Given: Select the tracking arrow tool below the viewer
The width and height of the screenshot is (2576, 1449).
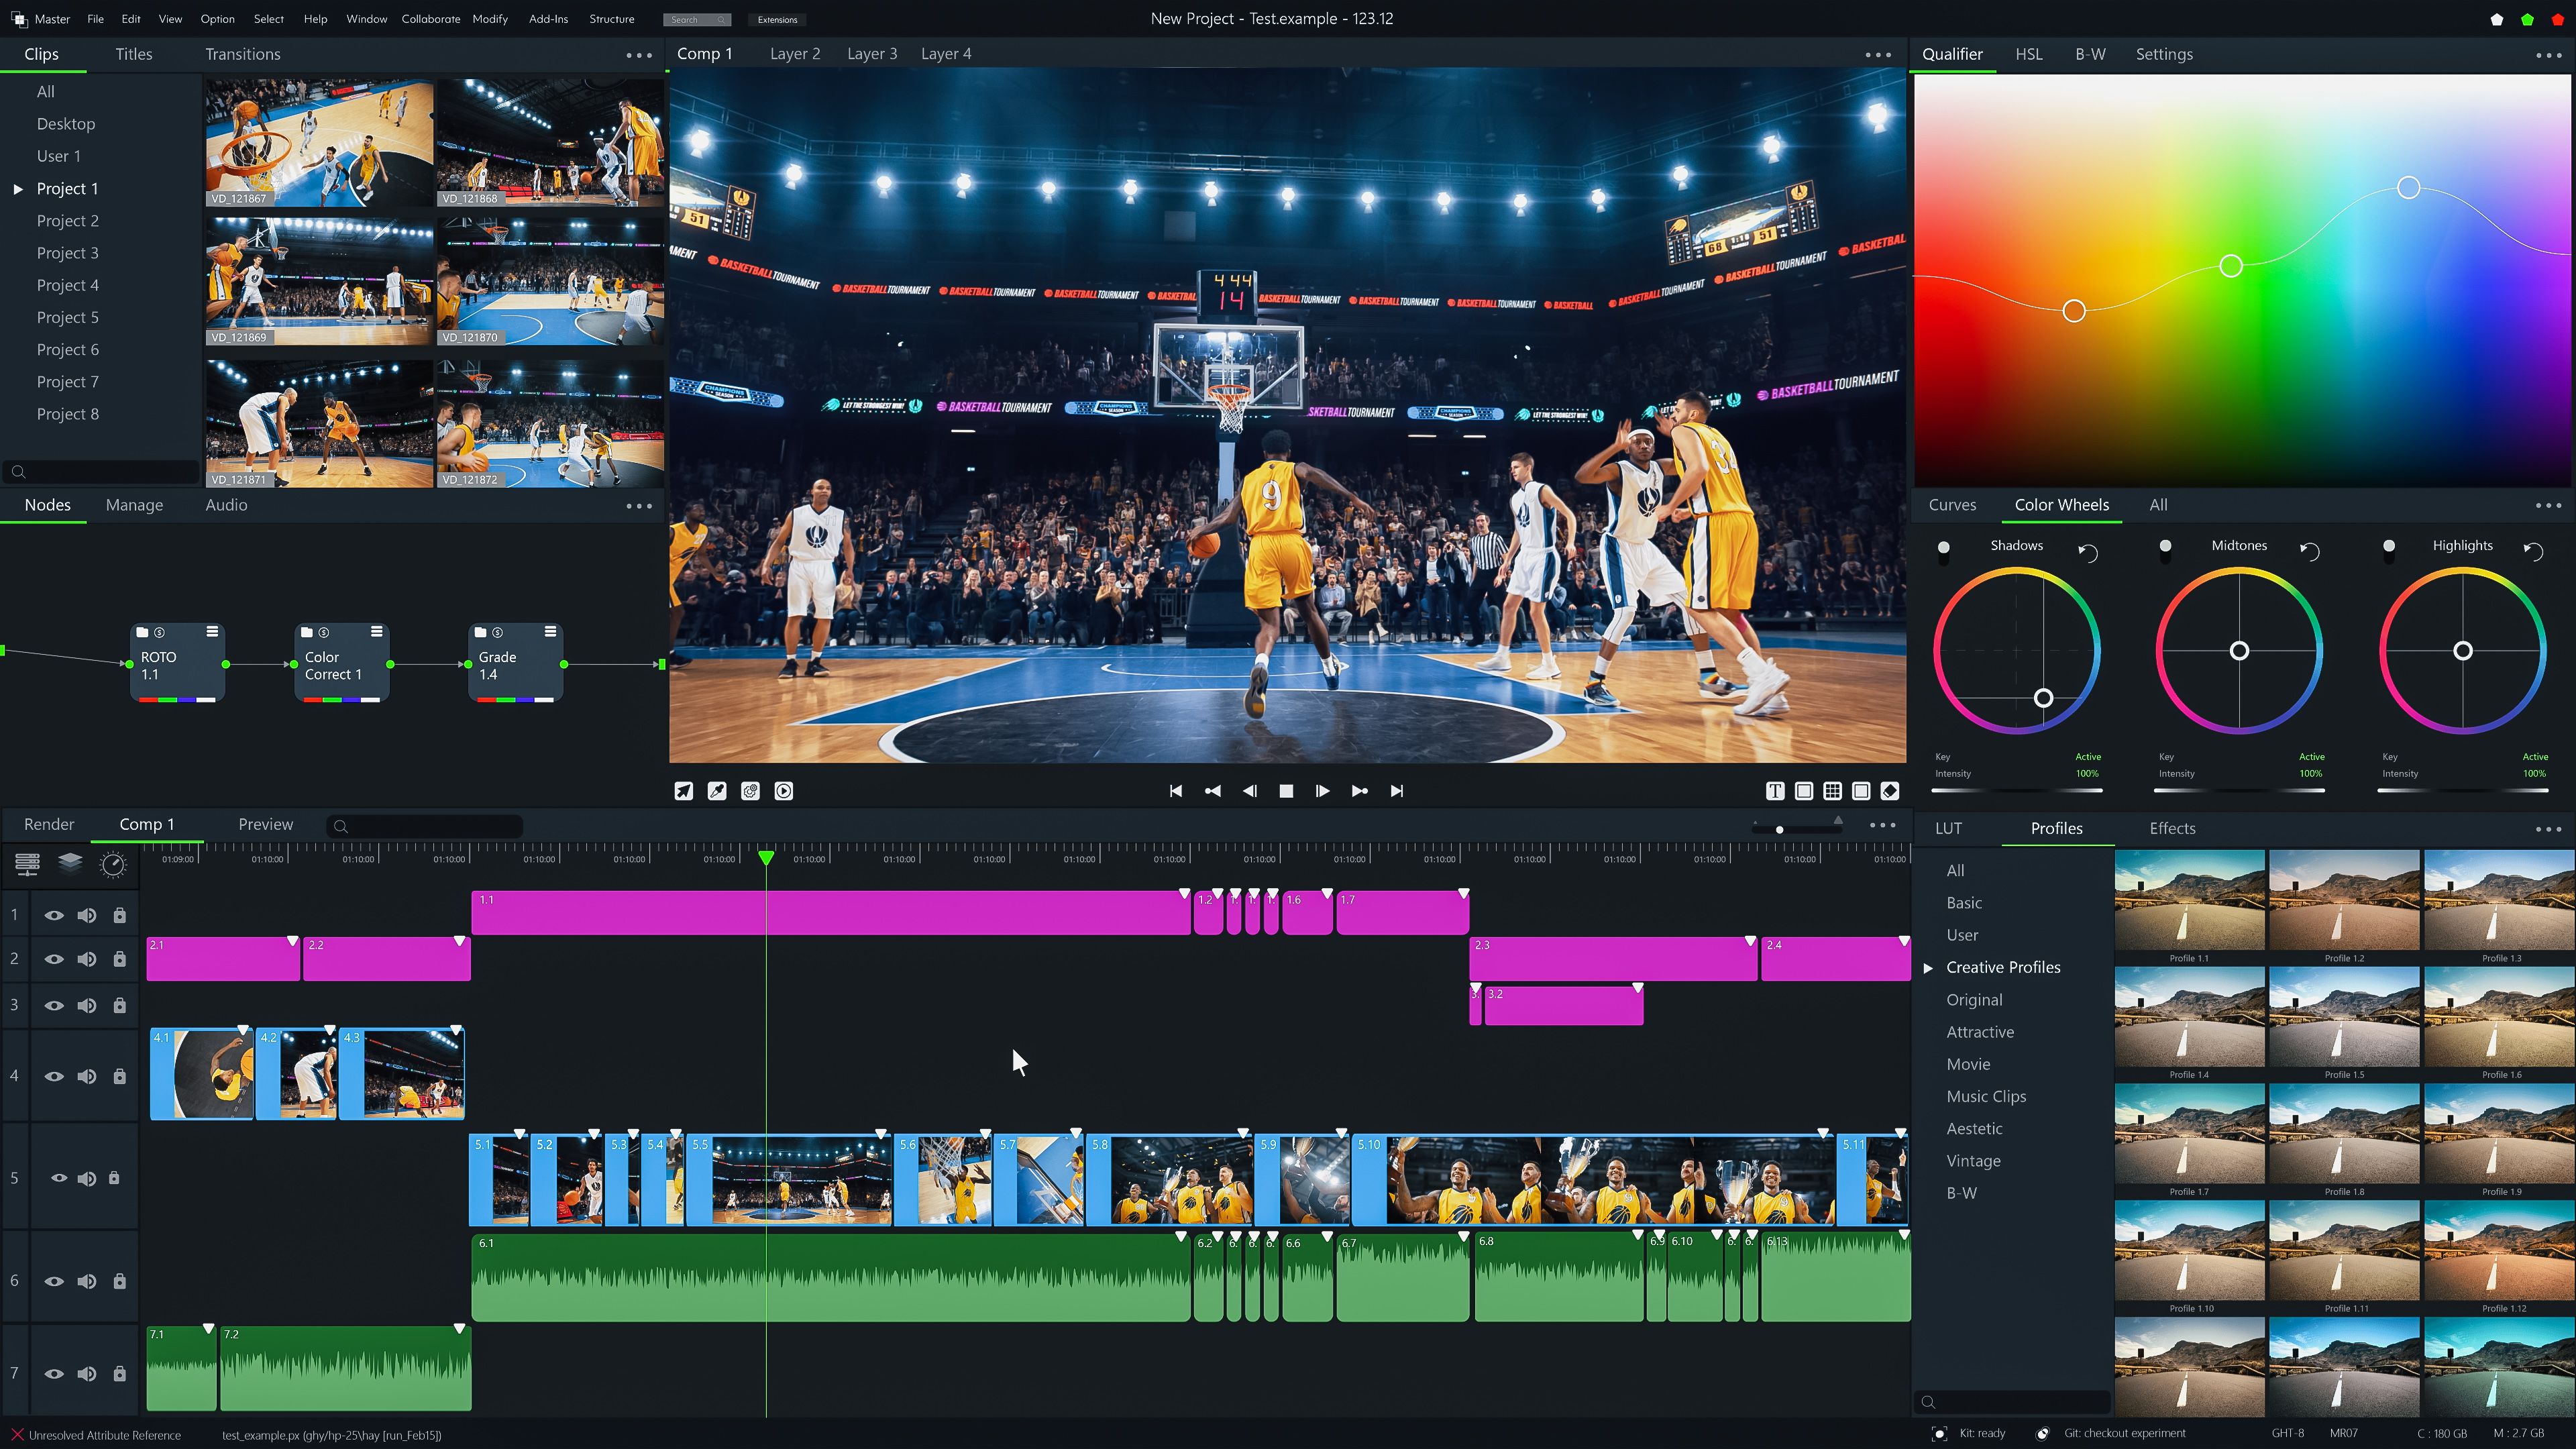Looking at the screenshot, I should tap(683, 790).
